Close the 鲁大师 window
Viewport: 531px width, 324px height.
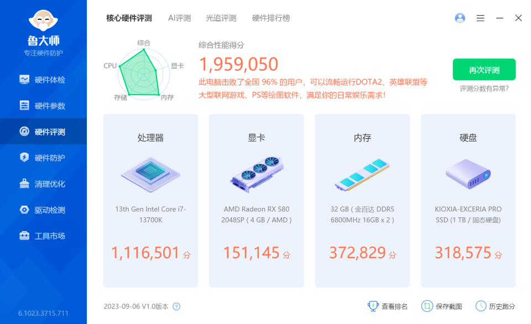[518, 18]
